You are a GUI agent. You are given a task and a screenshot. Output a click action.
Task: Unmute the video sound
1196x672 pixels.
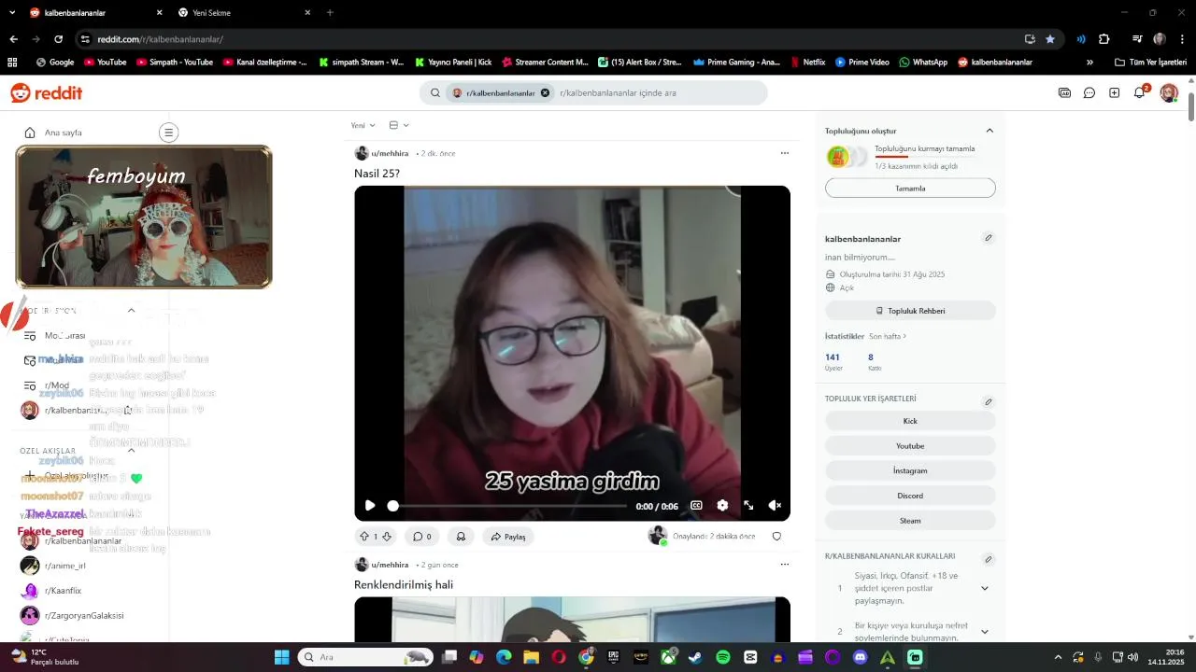click(x=775, y=505)
